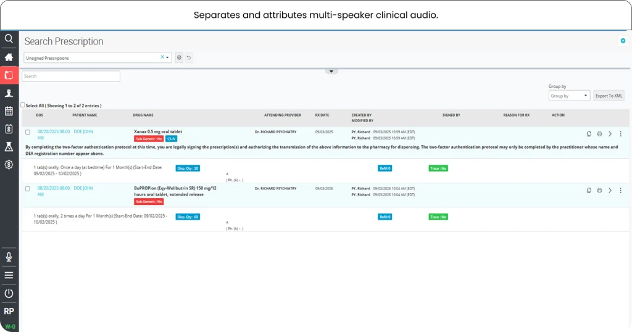Copy the BuPROPion prescription using copy icon
The height and width of the screenshot is (332, 632).
click(589, 191)
